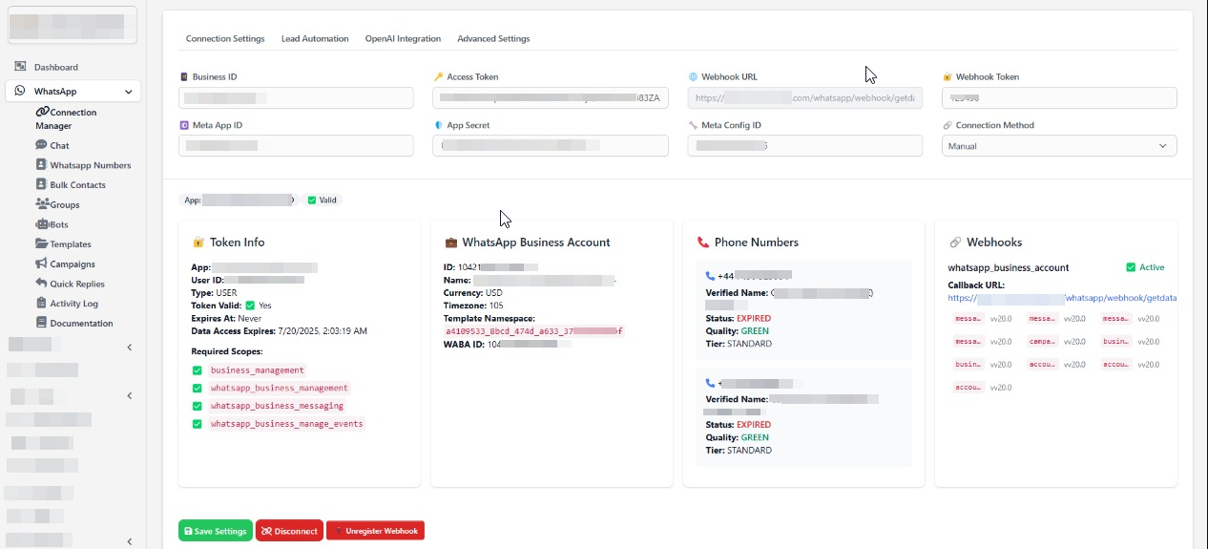1208x549 pixels.
Task: Click the Bots robot icon
Action: point(41,224)
